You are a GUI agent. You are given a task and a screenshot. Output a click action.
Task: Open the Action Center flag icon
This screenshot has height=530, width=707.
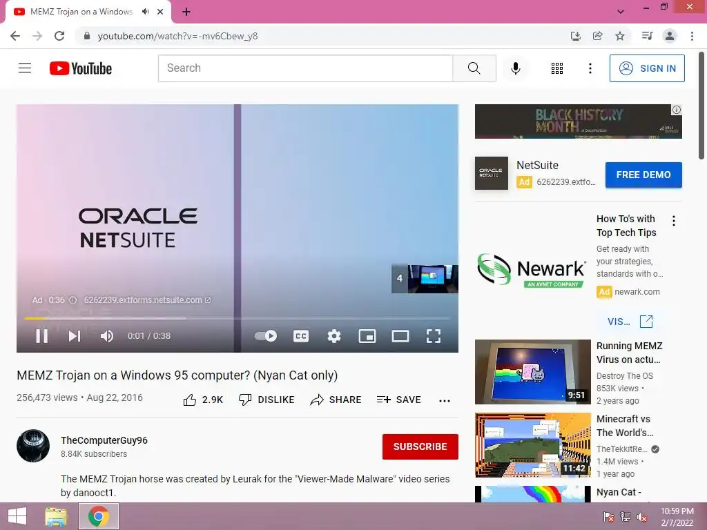609,517
